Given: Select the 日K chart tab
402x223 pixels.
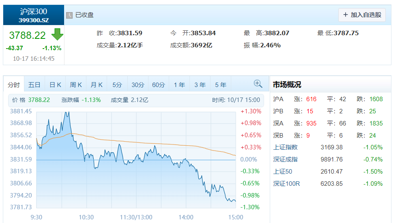Looking at the screenshot, I should click(55, 85).
